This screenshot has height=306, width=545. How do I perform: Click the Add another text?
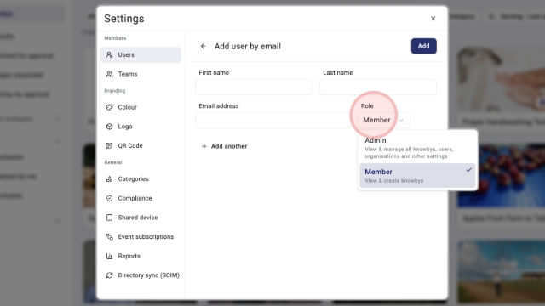point(229,146)
